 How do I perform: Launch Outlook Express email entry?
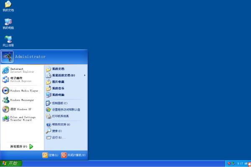tap(22, 80)
